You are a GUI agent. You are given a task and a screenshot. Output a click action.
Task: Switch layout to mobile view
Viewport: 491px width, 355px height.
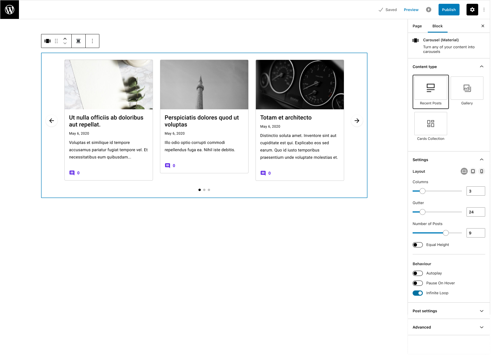click(x=481, y=171)
